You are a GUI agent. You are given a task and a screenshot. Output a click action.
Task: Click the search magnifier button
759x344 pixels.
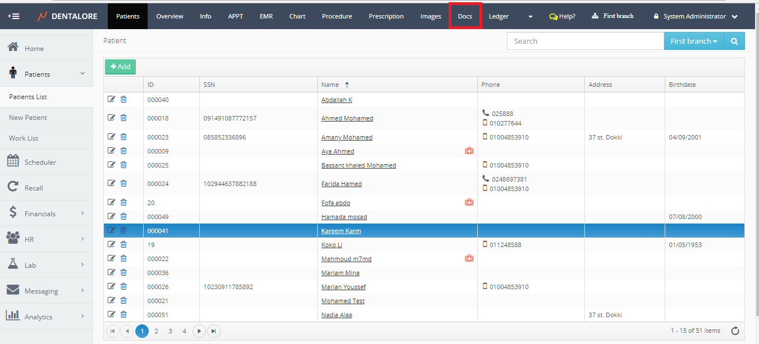[734, 41]
